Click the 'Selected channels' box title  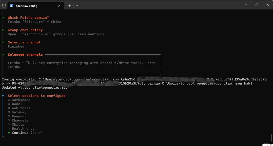[x=25, y=55]
